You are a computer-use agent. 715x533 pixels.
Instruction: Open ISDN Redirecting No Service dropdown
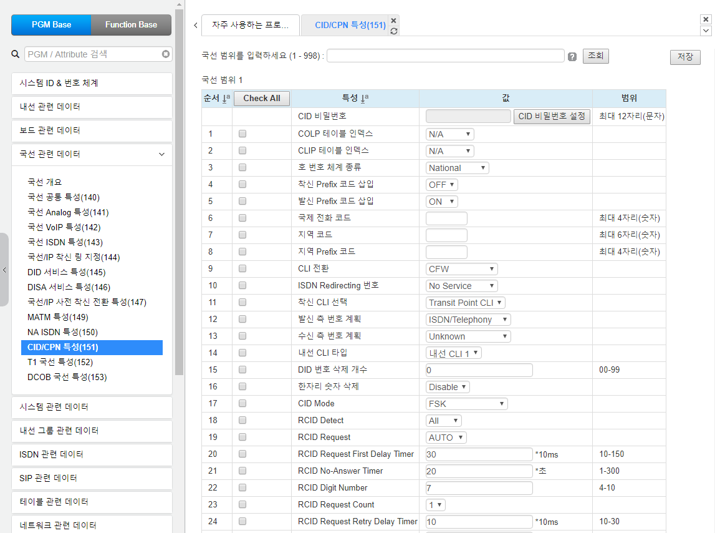click(461, 286)
